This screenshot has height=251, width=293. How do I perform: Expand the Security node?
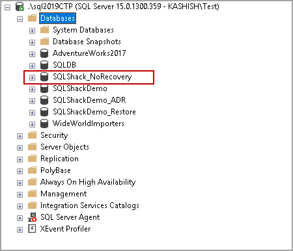tap(20, 137)
